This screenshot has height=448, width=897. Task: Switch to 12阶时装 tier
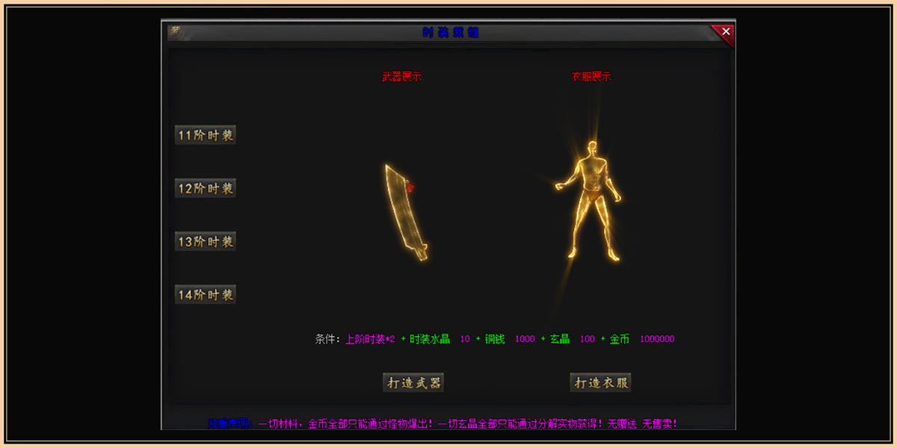206,188
